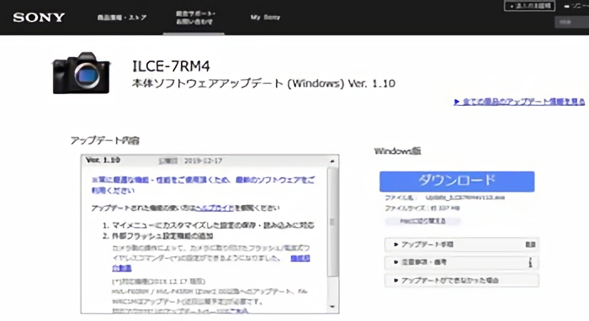Open the support and inquiries menu
This screenshot has width=589, height=321.
(x=195, y=18)
